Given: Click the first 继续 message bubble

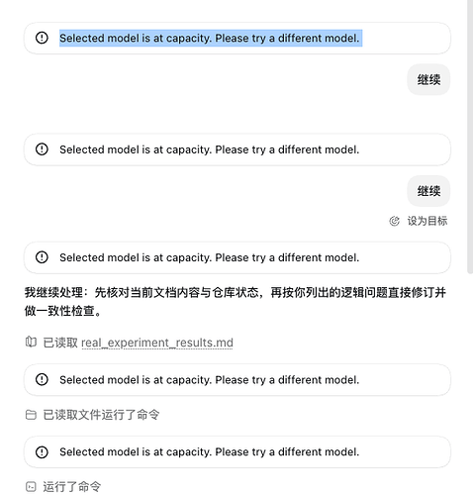Looking at the screenshot, I should pos(428,79).
